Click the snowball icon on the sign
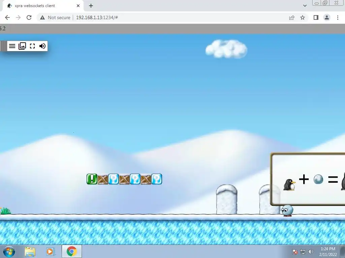 318,179
